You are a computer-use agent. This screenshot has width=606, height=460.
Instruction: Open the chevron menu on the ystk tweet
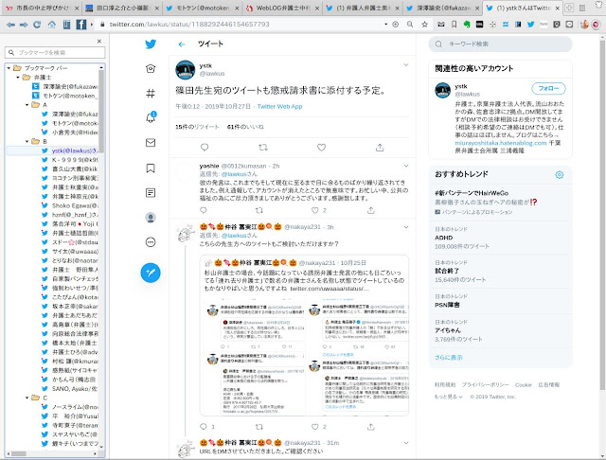[406, 65]
